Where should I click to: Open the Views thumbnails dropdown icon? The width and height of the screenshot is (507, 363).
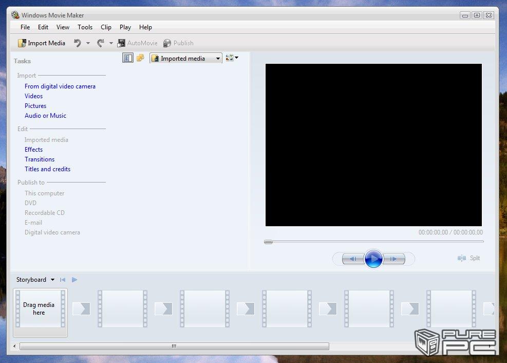point(232,58)
